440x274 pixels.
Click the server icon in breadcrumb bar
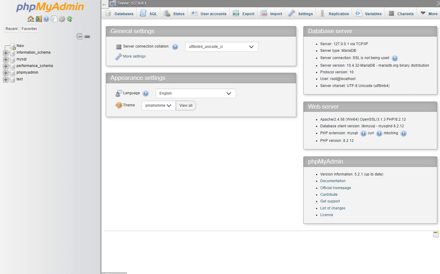click(x=113, y=4)
